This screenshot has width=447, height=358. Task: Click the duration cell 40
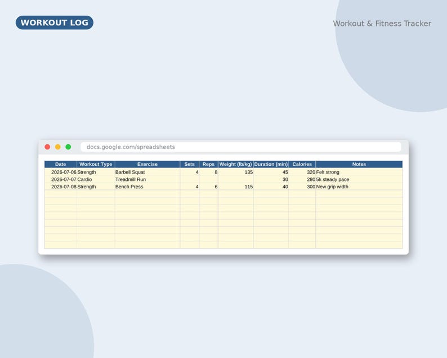pyautogui.click(x=271, y=187)
